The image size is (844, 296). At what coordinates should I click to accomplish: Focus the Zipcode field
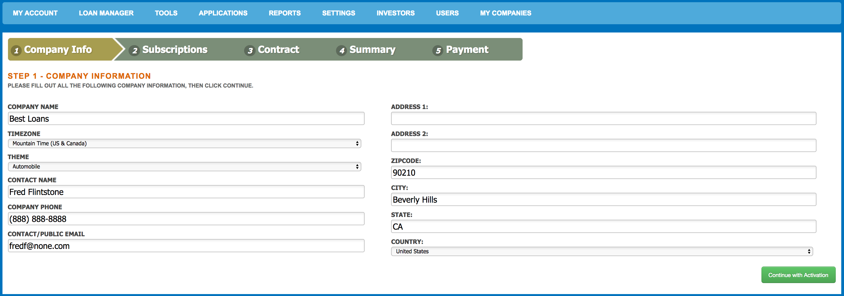coord(603,172)
